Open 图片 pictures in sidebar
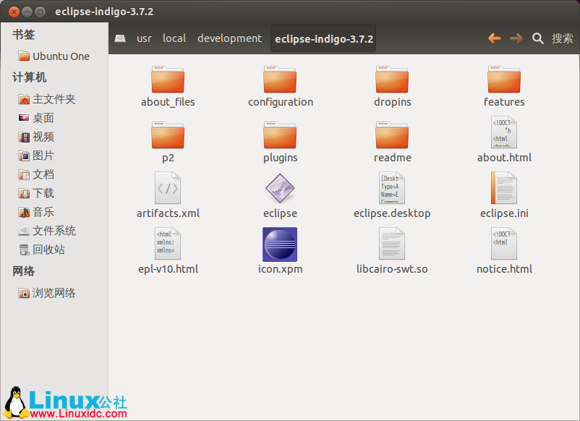Image resolution: width=580 pixels, height=421 pixels. click(x=36, y=156)
